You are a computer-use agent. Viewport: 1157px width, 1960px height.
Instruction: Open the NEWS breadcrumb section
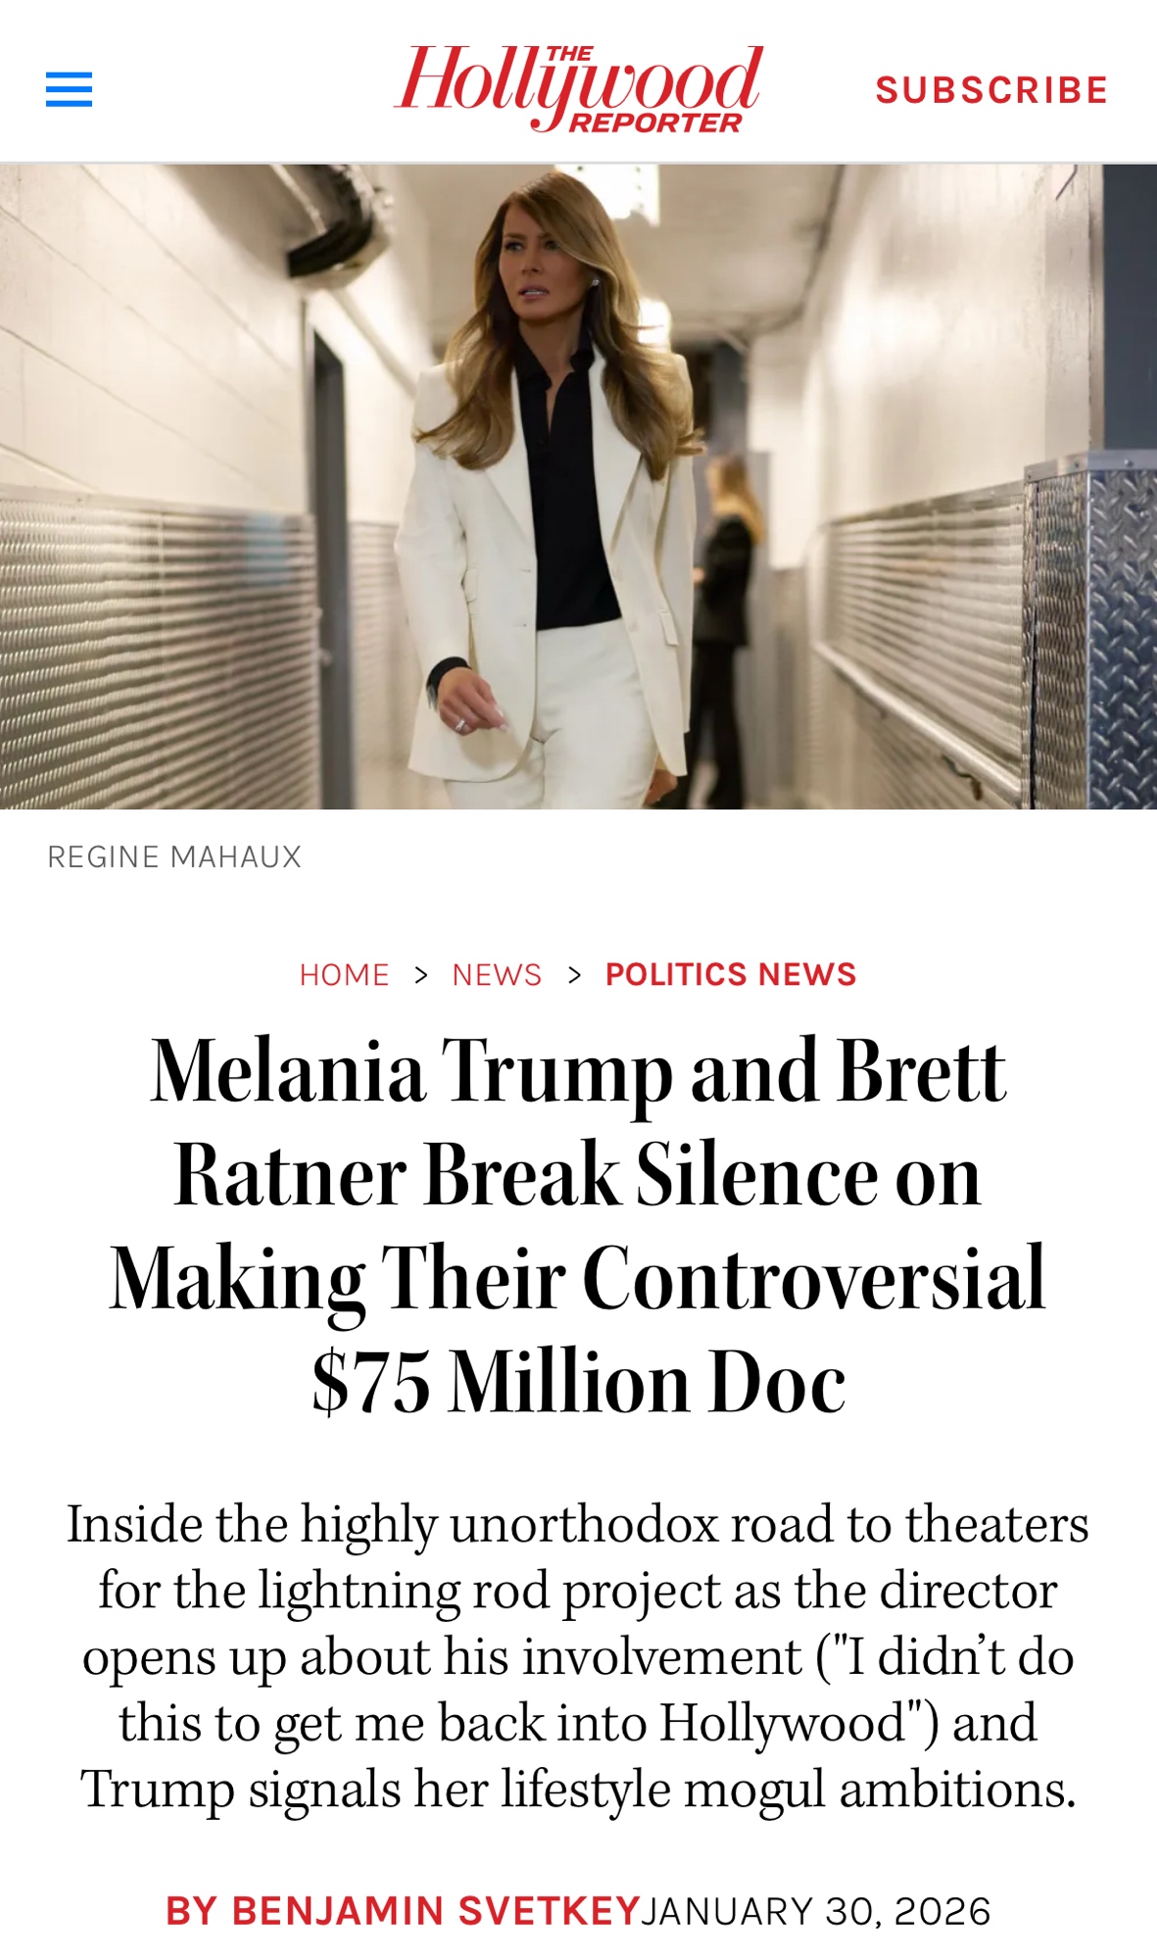point(497,974)
